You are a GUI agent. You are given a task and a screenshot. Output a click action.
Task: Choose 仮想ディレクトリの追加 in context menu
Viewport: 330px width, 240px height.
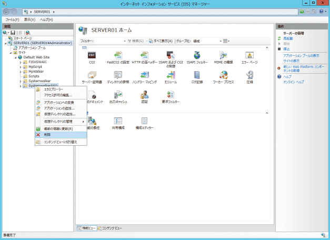tap(61, 114)
